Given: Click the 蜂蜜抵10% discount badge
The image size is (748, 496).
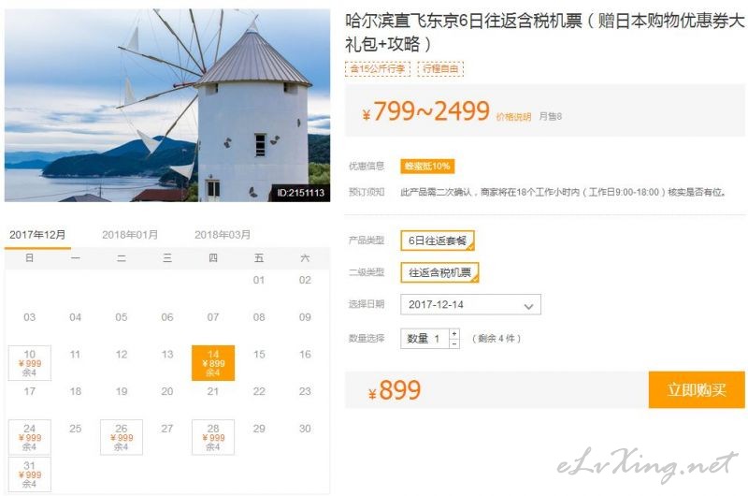Looking at the screenshot, I should (427, 167).
